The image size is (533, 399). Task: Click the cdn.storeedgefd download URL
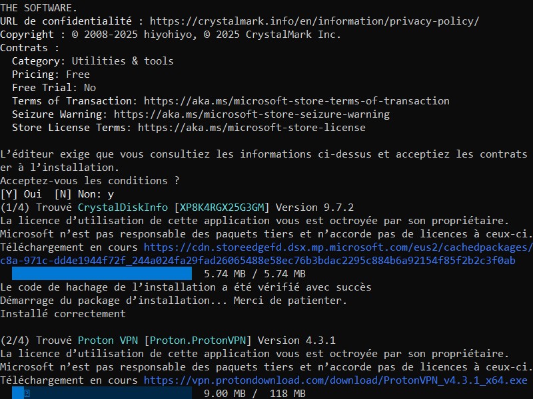point(338,247)
